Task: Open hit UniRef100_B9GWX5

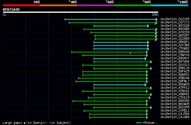Action: [x=175, y=85]
